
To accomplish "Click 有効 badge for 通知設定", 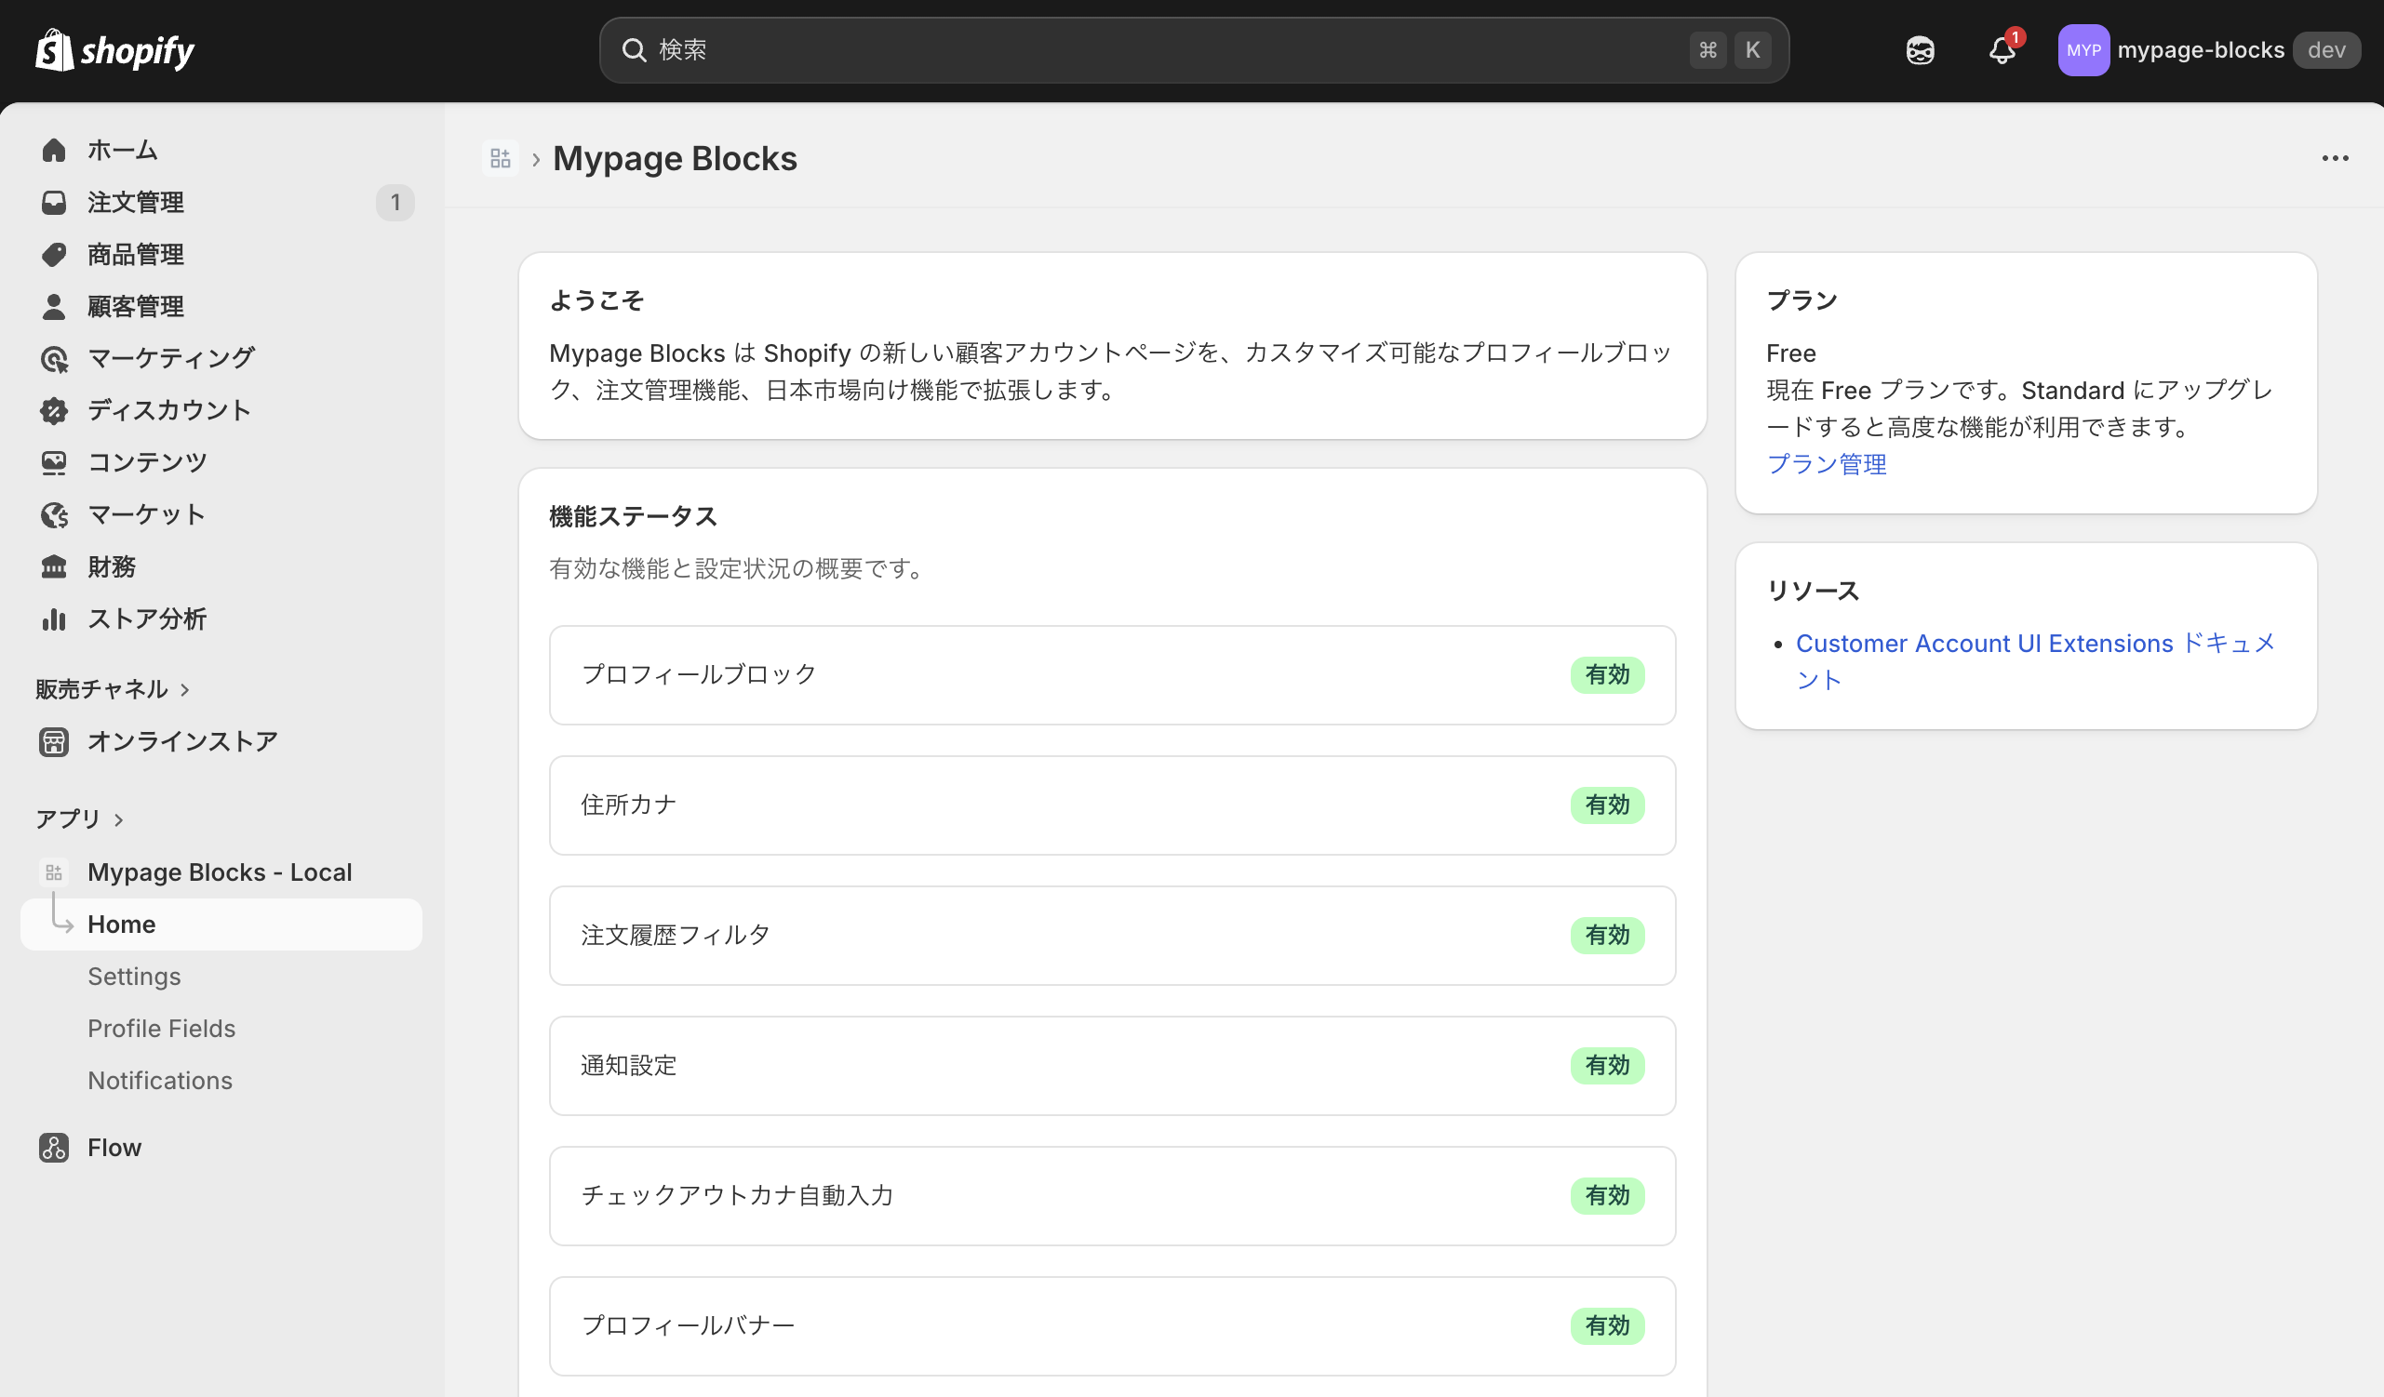I will pyautogui.click(x=1607, y=1066).
